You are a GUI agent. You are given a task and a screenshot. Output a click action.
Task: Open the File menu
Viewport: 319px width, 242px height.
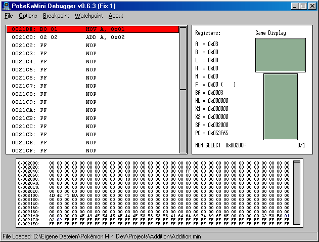click(9, 16)
